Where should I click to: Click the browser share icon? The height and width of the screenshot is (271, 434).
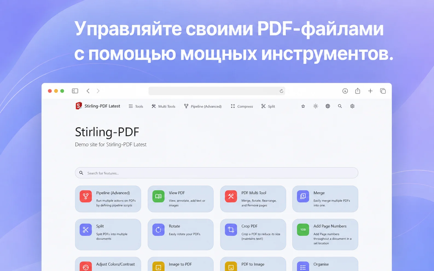pos(358,91)
